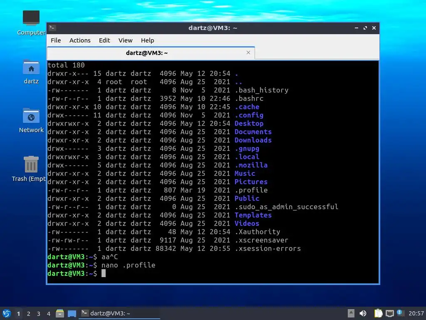Viewport: 426px width, 320px height.
Task: Open the Help menu
Action: pos(148,40)
